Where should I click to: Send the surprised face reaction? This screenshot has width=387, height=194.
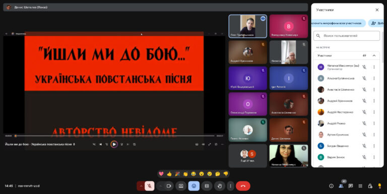point(202,174)
